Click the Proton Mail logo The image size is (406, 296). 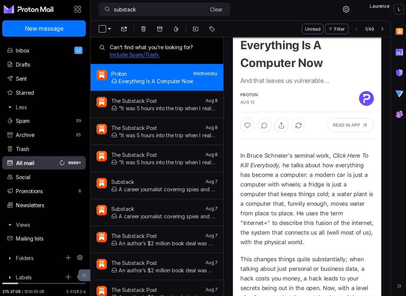pos(28,9)
